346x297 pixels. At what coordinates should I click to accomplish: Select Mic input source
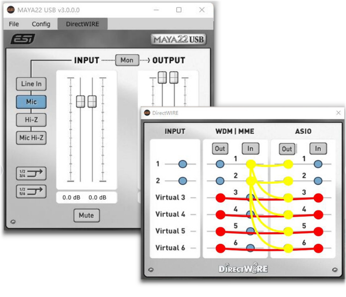[31, 102]
